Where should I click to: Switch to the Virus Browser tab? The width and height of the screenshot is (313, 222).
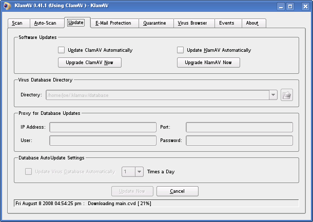(x=194, y=23)
